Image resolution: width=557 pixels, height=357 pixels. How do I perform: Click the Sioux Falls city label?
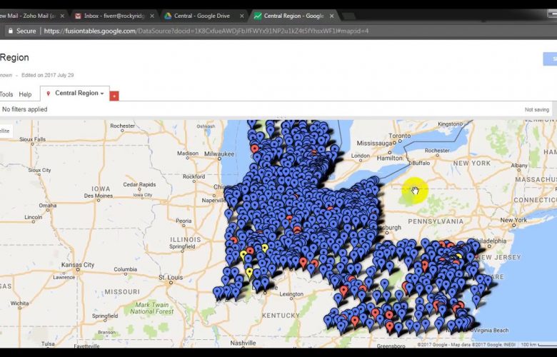(x=32, y=139)
